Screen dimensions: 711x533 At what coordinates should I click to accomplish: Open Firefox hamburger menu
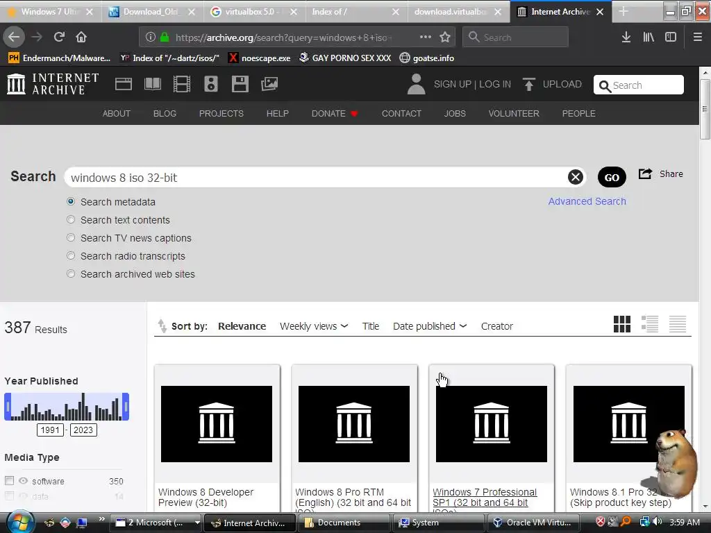(x=698, y=37)
